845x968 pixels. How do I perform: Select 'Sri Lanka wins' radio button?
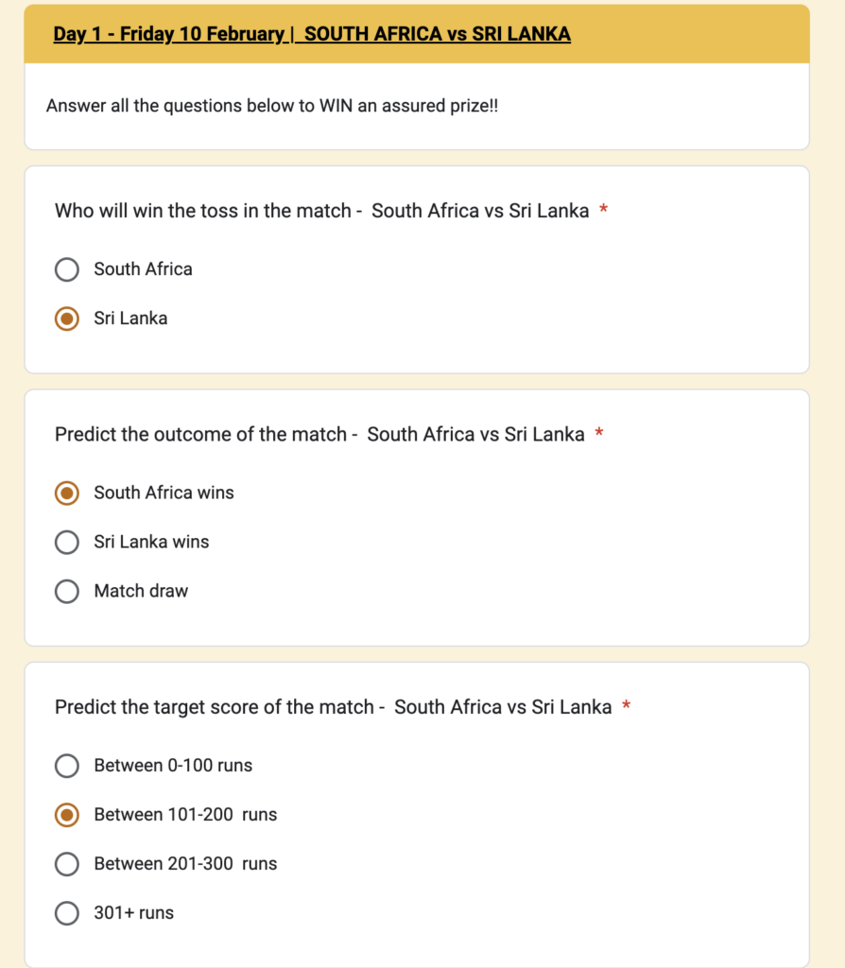tap(67, 542)
